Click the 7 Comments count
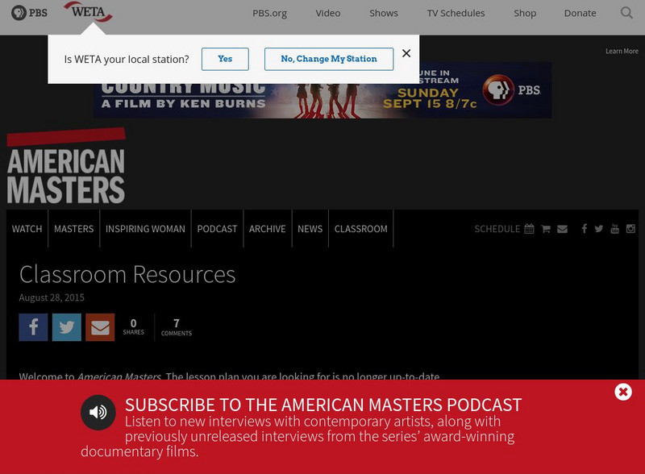645x474 pixels. [177, 327]
